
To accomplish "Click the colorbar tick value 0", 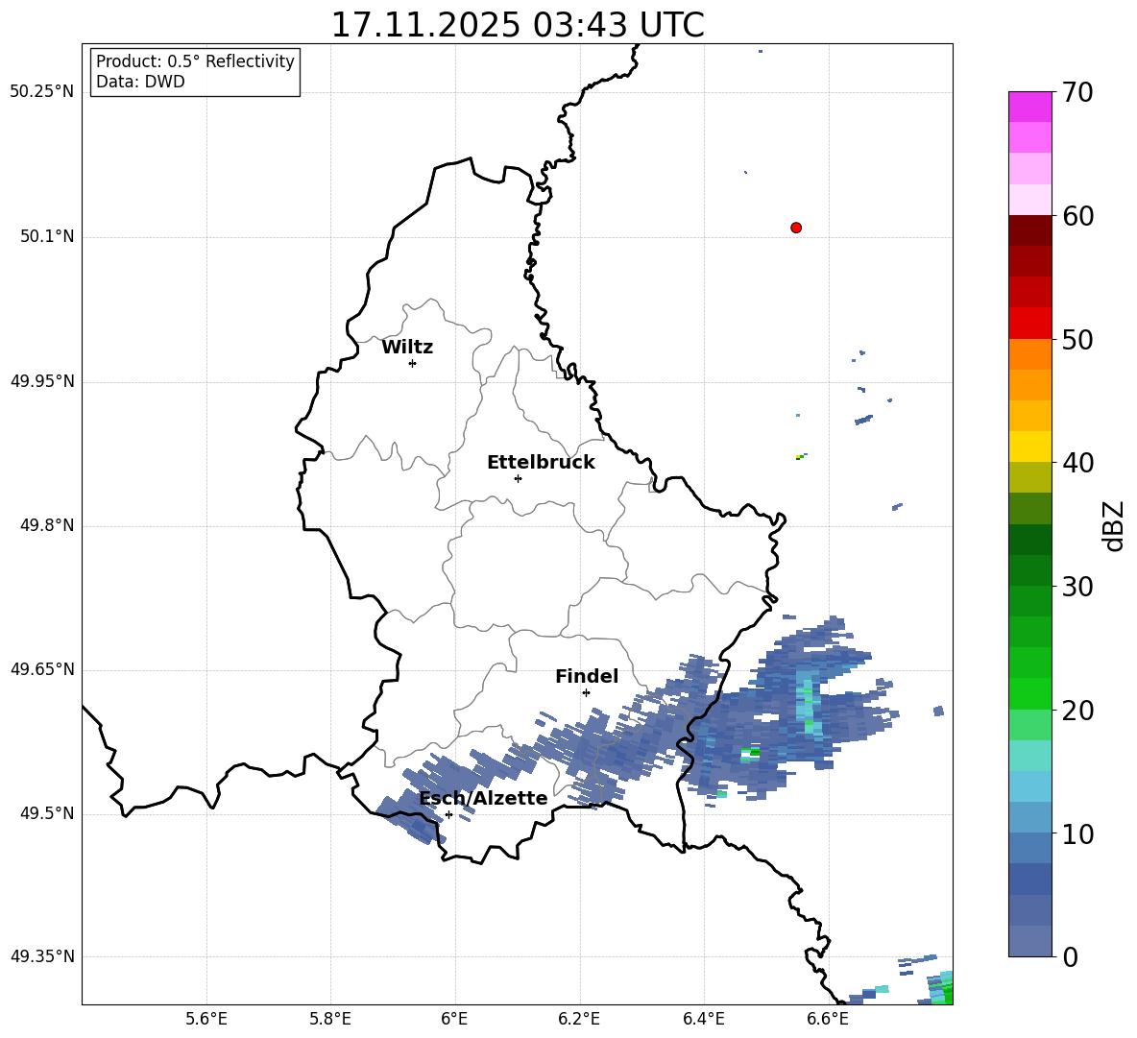I will point(1070,956).
